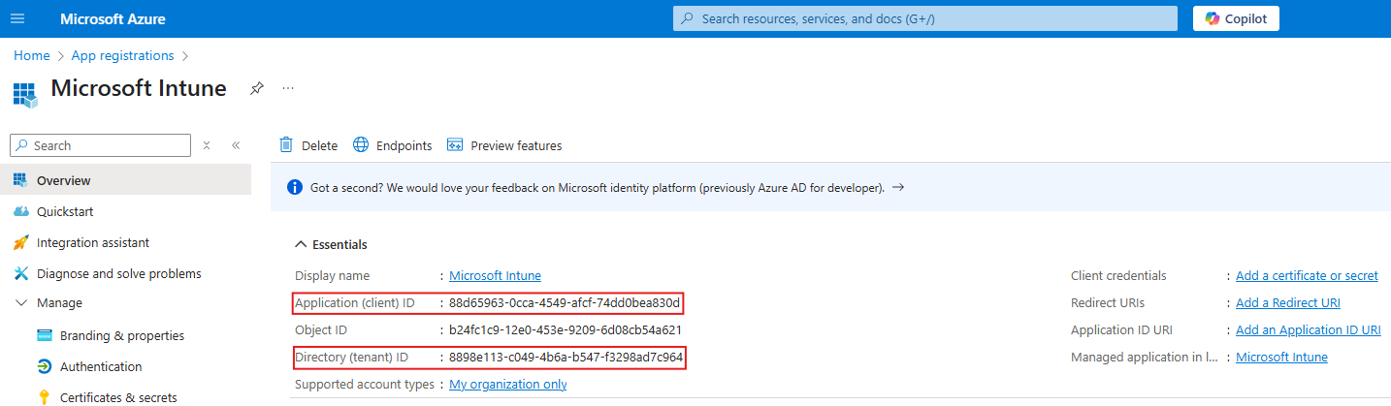The width and height of the screenshot is (1391, 406).
Task: Click the Overview grid icon
Action: coord(20,180)
